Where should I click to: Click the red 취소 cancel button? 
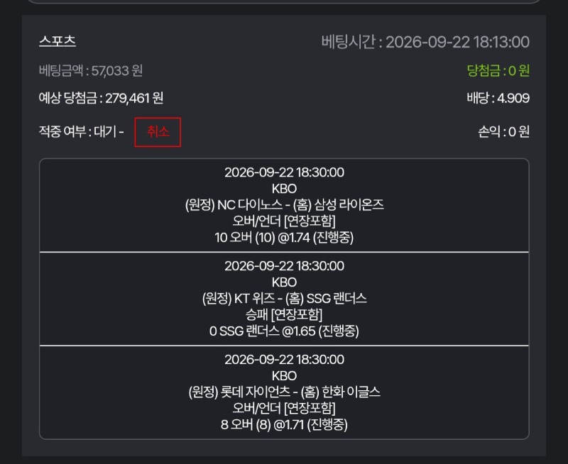tap(158, 132)
